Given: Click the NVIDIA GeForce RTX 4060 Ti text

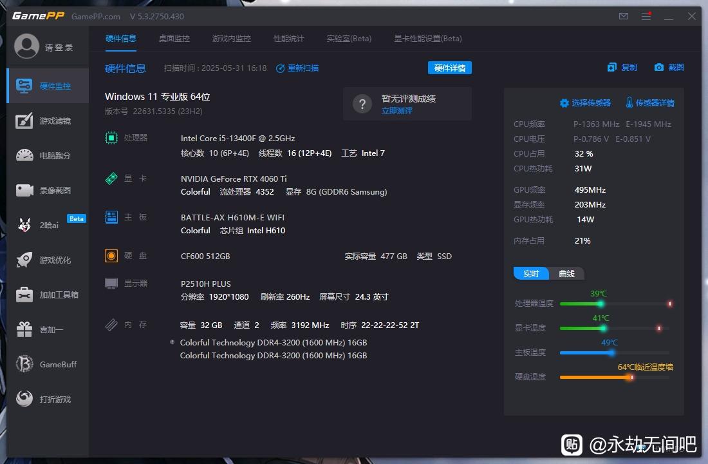Looking at the screenshot, I should click(x=234, y=179).
